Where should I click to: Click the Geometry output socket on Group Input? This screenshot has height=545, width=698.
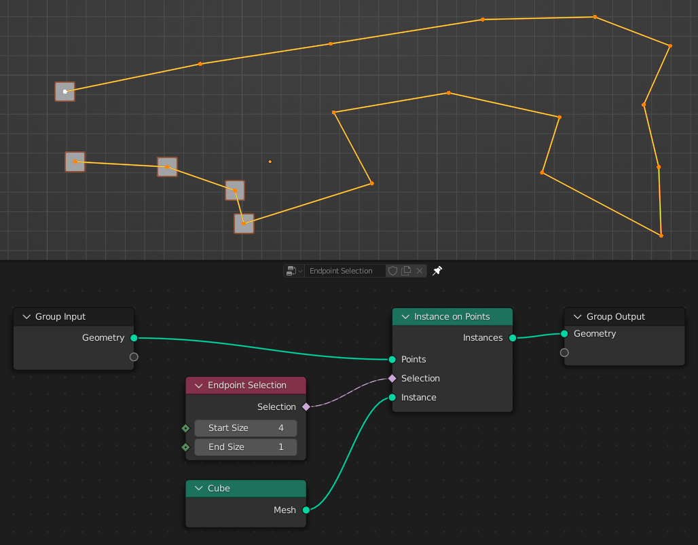tap(134, 337)
